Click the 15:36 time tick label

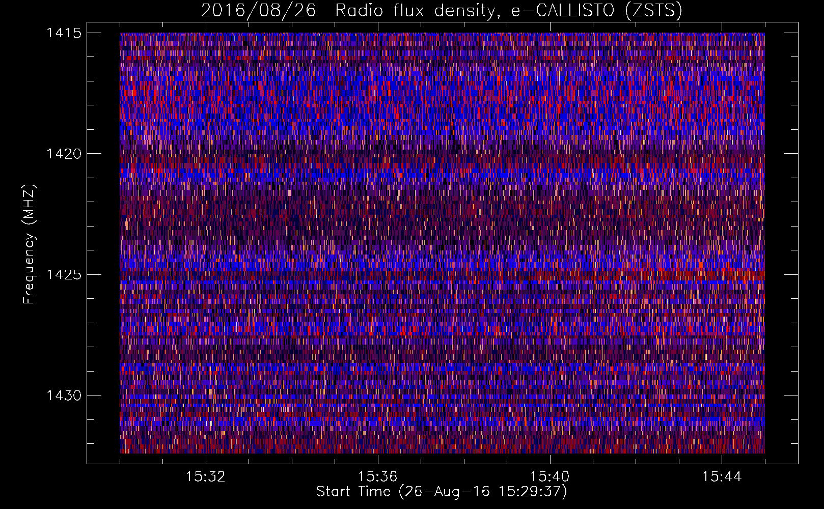tap(378, 477)
